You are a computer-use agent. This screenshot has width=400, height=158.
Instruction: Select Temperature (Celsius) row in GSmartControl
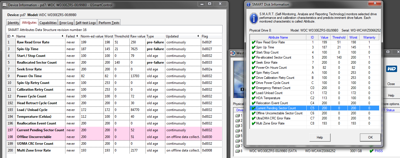pos(114,117)
